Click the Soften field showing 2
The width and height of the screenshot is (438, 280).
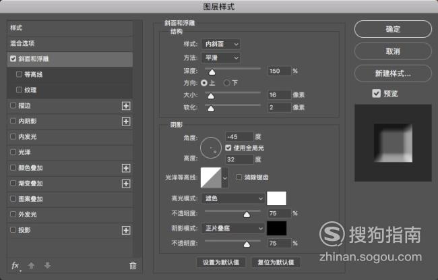click(x=280, y=107)
